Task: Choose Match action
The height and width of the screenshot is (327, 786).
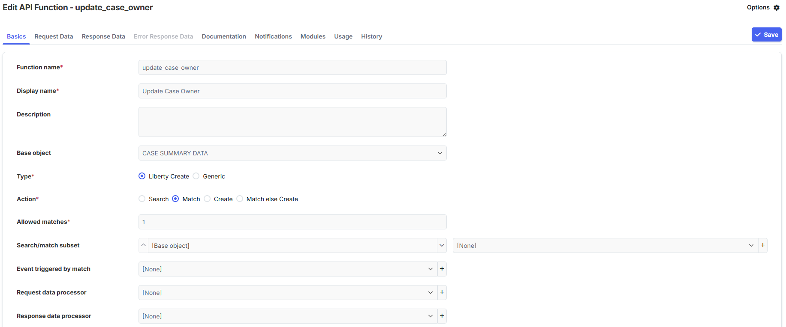Action: 175,199
